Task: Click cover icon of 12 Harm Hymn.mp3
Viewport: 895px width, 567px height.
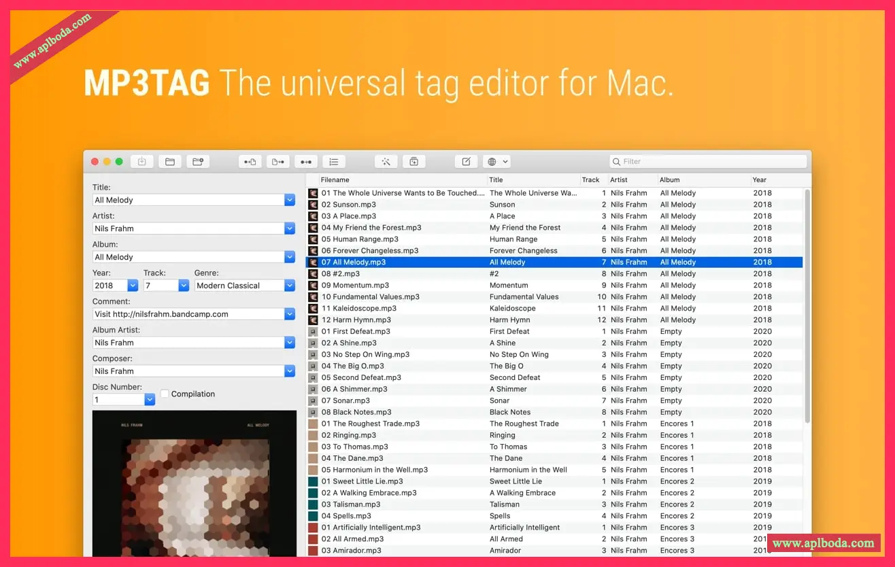Action: pyautogui.click(x=313, y=320)
